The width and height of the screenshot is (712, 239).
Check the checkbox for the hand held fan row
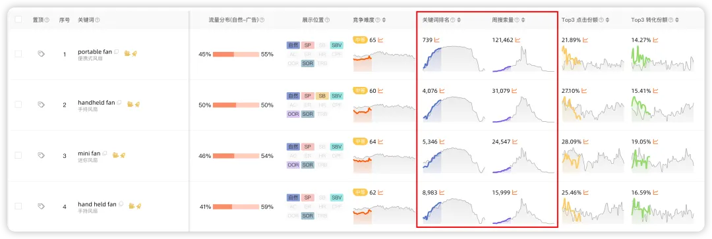pos(18,206)
